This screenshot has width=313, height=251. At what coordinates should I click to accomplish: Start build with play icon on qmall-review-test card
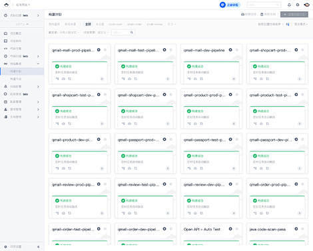(168, 213)
